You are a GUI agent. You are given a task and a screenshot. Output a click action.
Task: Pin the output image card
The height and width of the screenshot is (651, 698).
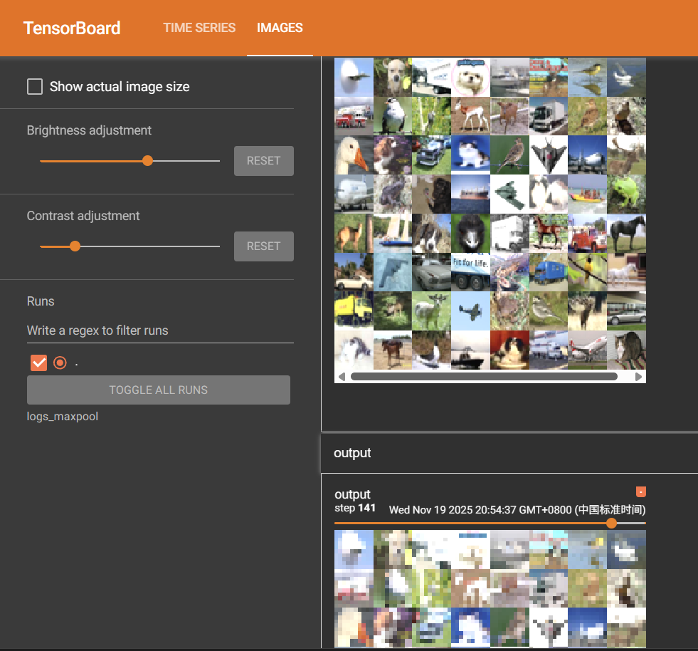click(x=641, y=491)
